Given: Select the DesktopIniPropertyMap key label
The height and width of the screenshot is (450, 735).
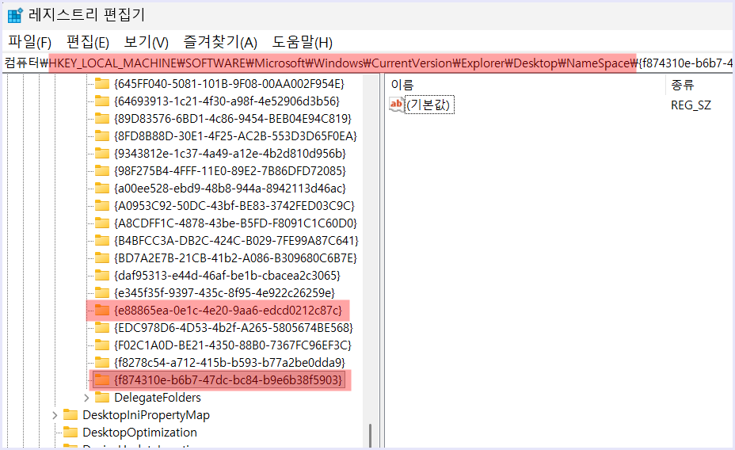Looking at the screenshot, I should click(146, 415).
